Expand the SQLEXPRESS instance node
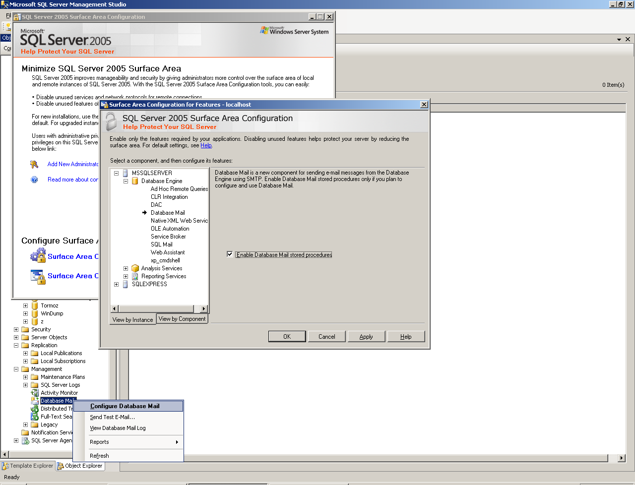The image size is (635, 485). [116, 284]
